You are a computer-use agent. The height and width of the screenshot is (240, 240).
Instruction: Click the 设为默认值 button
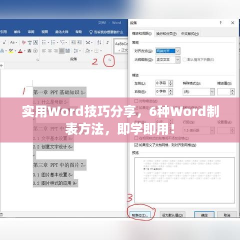click(172, 215)
